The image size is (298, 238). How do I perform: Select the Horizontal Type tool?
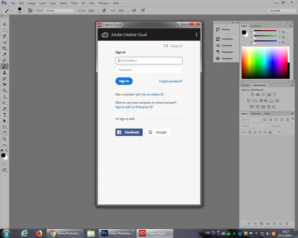[5, 115]
